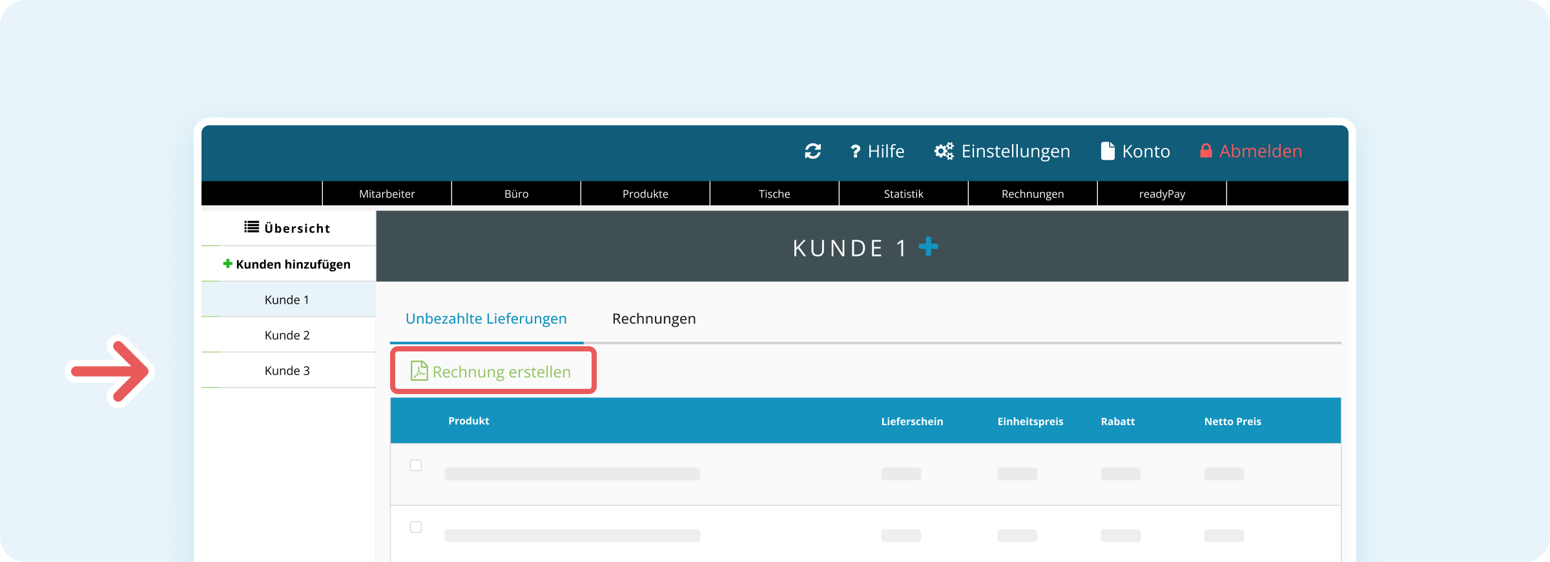This screenshot has height=562, width=1550.
Task: Click the document icon beside Konto
Action: click(1108, 151)
